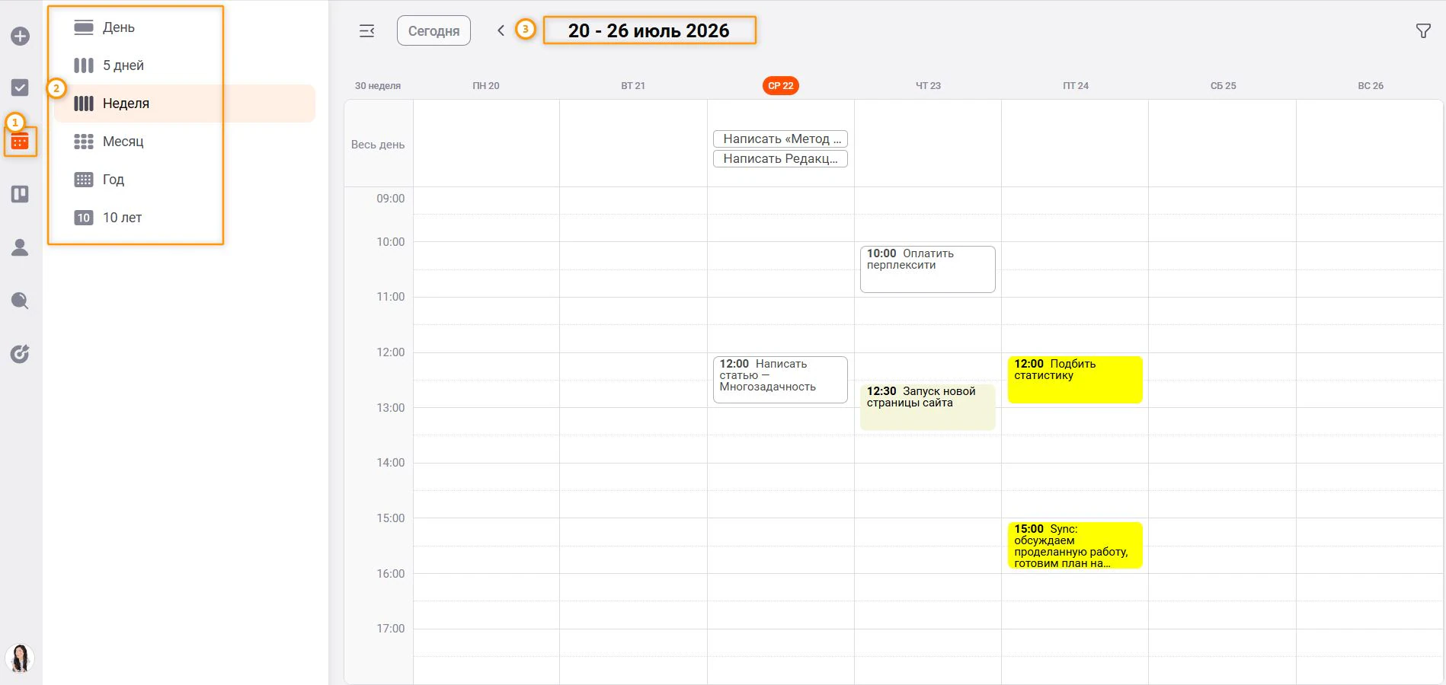The width and height of the screenshot is (1446, 685).
Task: Click the 15:00 time label
Action: click(391, 518)
